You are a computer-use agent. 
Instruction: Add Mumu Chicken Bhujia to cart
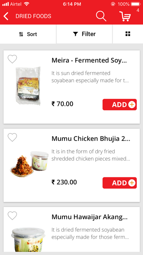tap(120, 183)
